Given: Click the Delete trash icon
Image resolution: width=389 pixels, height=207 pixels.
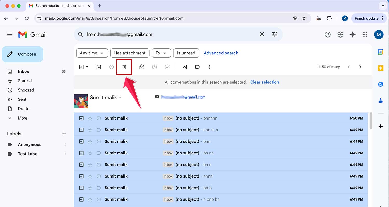Looking at the screenshot, I should point(124,67).
